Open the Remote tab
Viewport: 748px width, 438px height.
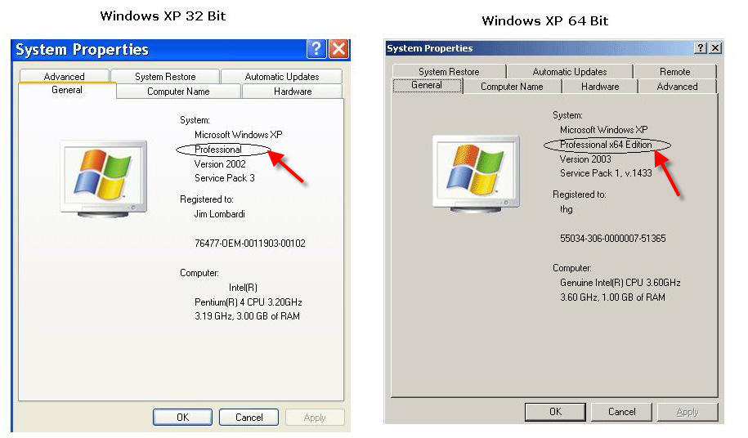point(674,71)
